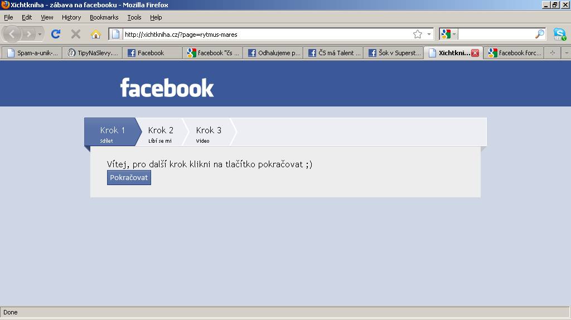
Task: Click the Stop loading X icon
Action: tap(76, 34)
